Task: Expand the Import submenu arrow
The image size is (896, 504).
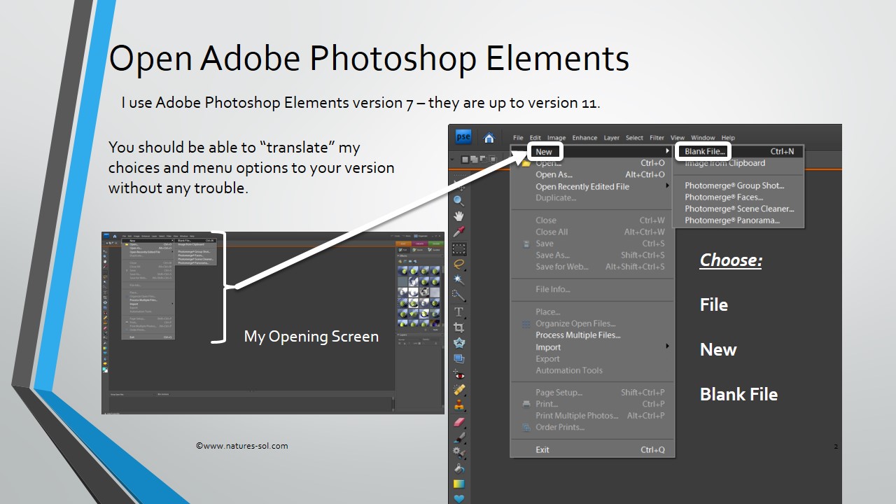Action: pos(667,346)
